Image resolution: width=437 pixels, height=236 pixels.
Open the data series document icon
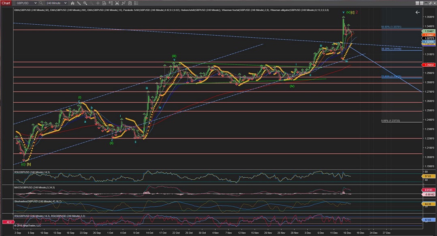[104, 3]
